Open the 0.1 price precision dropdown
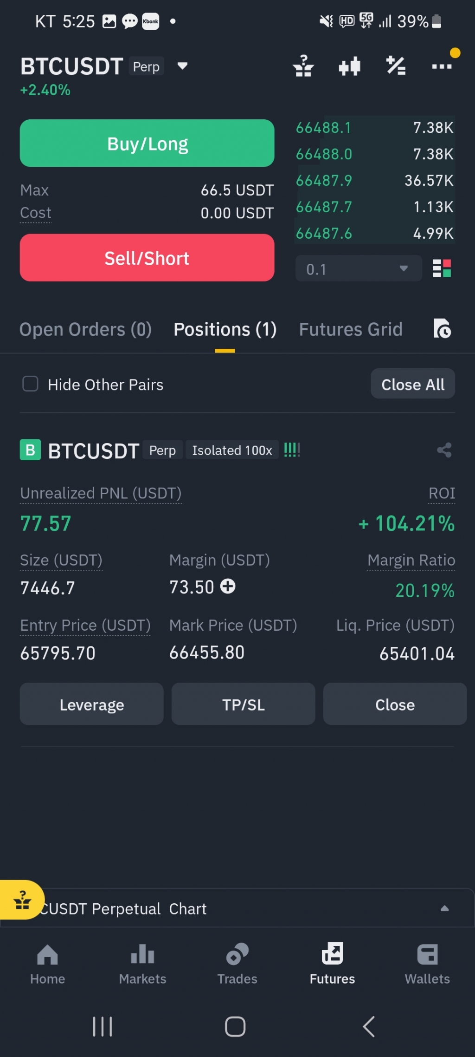This screenshot has width=475, height=1057. (x=358, y=268)
